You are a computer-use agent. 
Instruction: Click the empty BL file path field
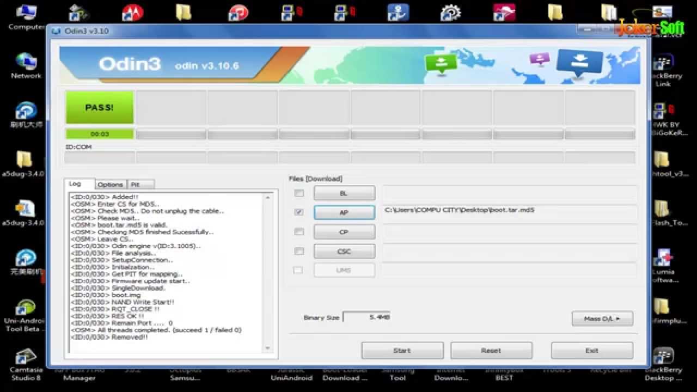click(510, 193)
